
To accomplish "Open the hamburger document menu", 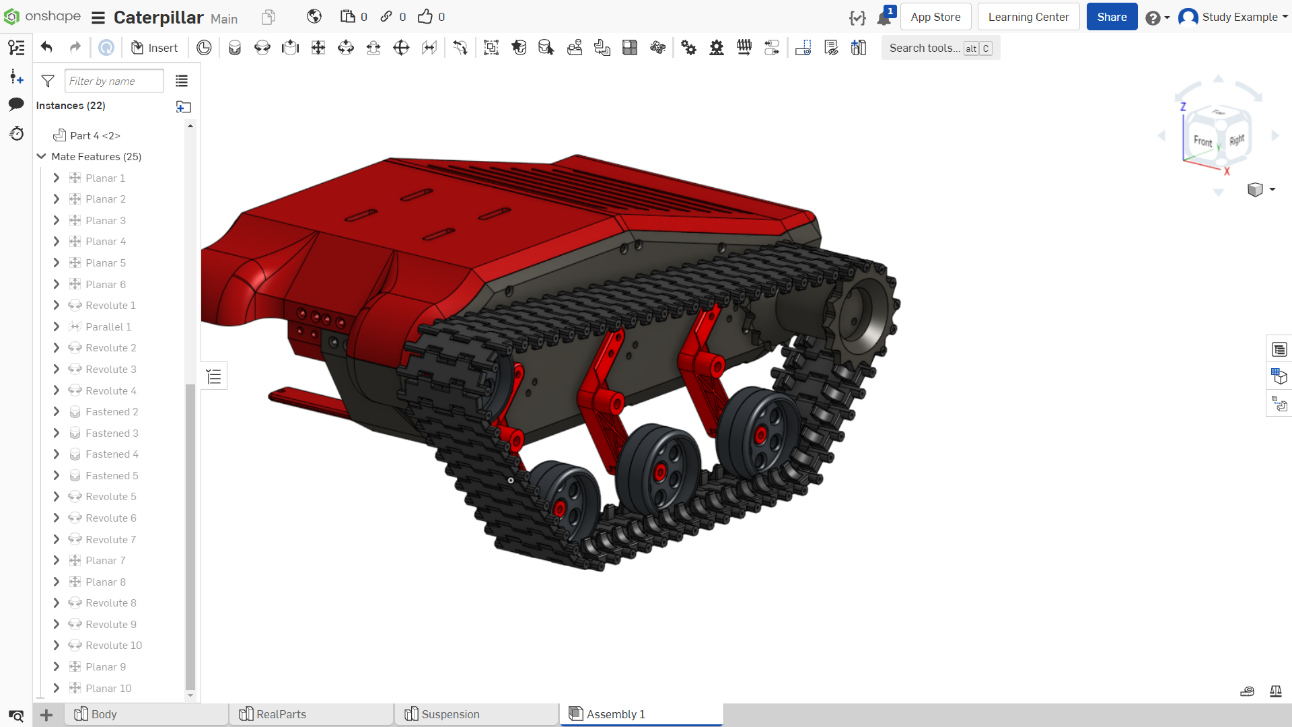I will point(98,18).
